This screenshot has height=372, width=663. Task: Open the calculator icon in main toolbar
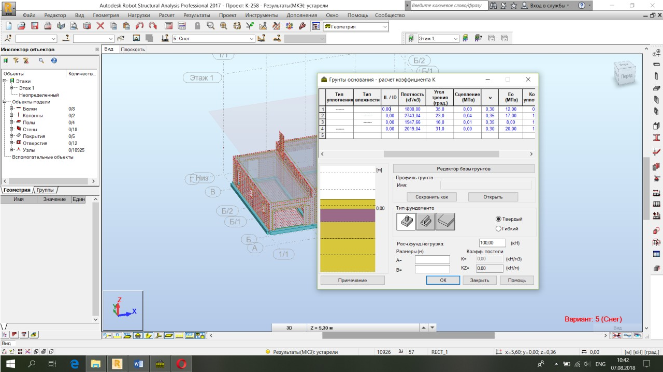pyautogui.click(x=169, y=26)
